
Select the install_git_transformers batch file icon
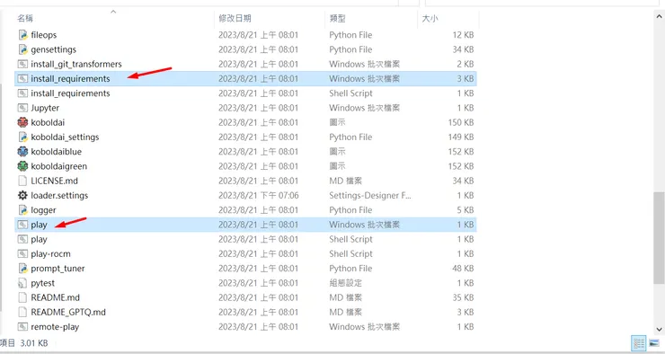pos(22,64)
